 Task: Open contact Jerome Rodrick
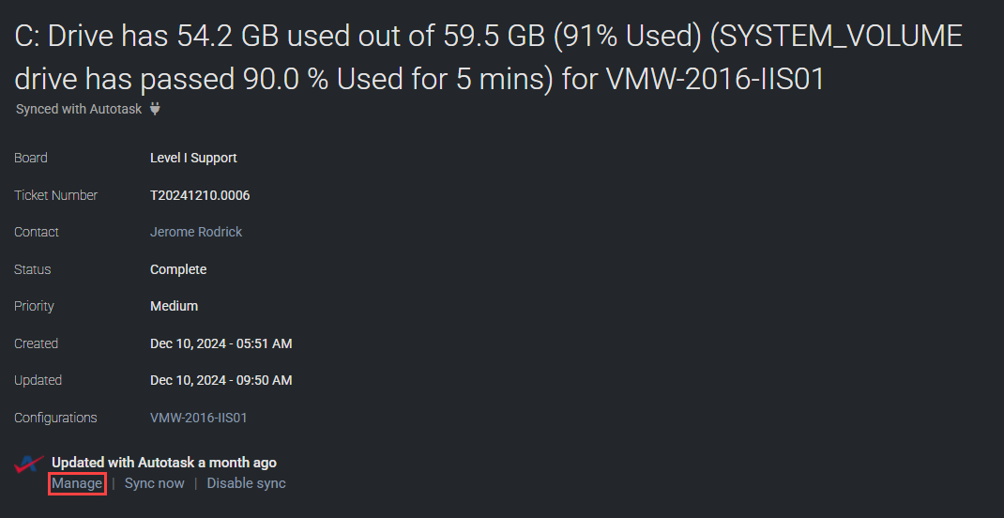coord(196,232)
